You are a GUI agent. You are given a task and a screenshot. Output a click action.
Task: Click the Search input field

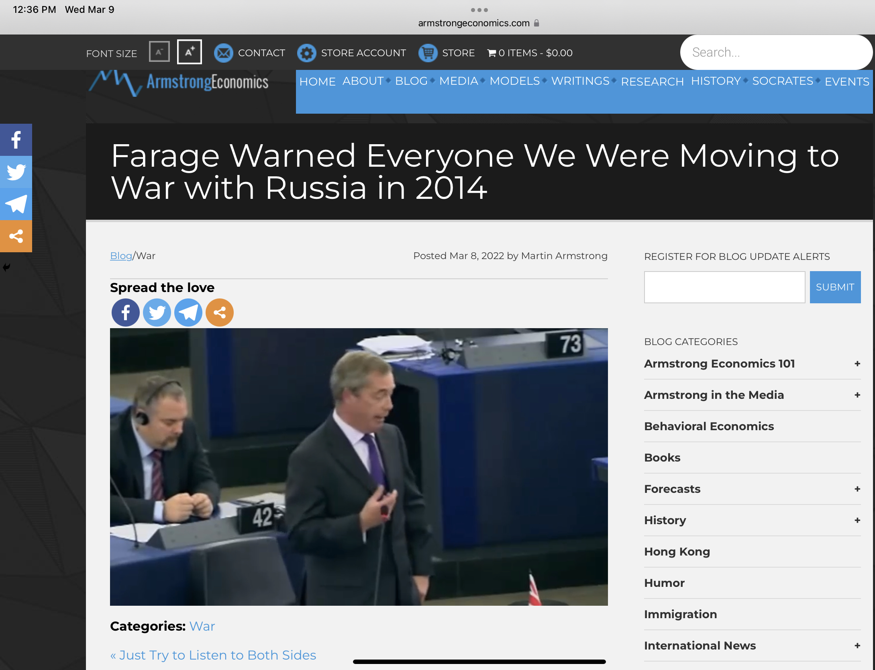point(775,53)
